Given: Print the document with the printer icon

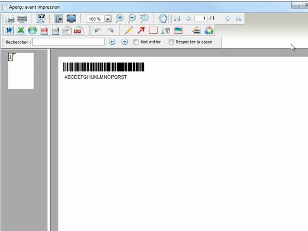Looking at the screenshot, I should pyautogui.click(x=22, y=19).
